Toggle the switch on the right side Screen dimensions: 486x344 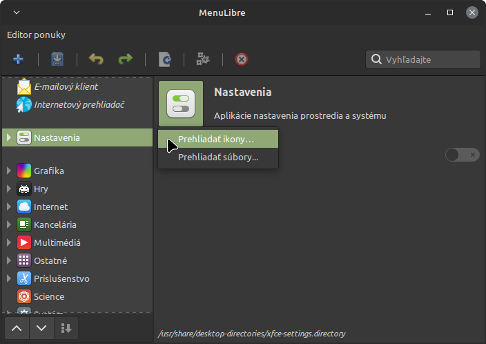(x=461, y=155)
